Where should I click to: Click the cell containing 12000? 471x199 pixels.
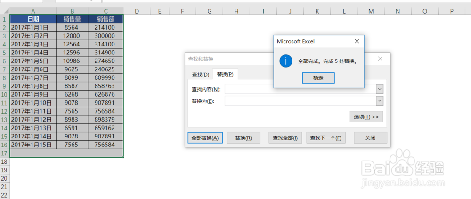click(72, 36)
